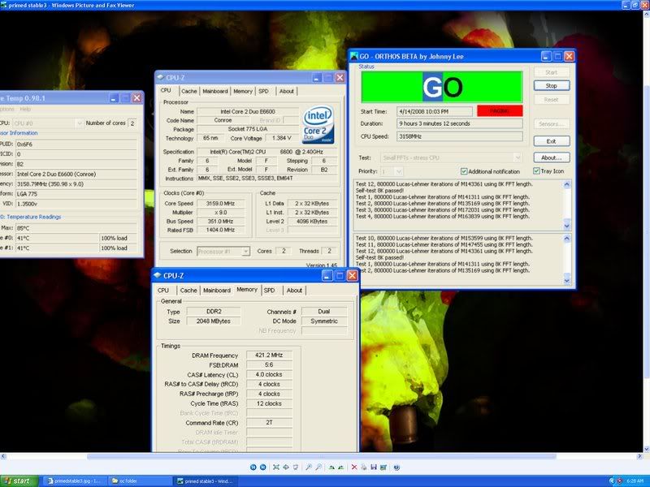The width and height of the screenshot is (650, 487).
Task: Show the picture at Actual Size
Action: (286, 468)
